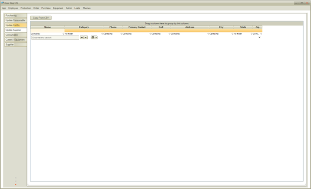Viewport: 311px width, 189px height.
Task: Click the search previous up-arrow button
Action: click(x=82, y=38)
